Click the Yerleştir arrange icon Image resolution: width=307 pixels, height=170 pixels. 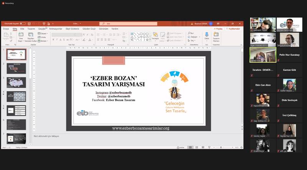[x=155, y=35]
